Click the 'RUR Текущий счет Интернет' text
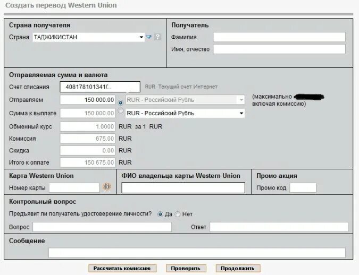 point(181,87)
